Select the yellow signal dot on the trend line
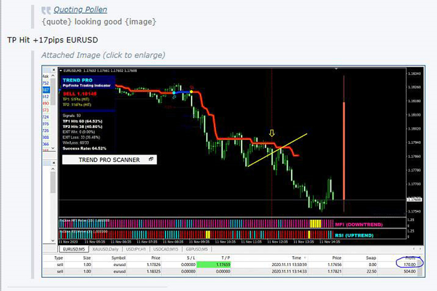This screenshot has width=437, height=291. click(x=191, y=92)
